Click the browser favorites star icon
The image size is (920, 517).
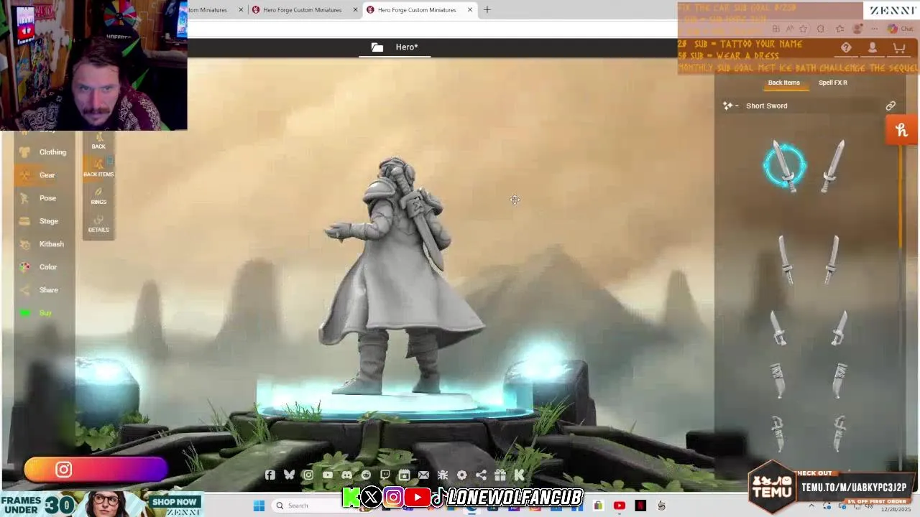[803, 29]
